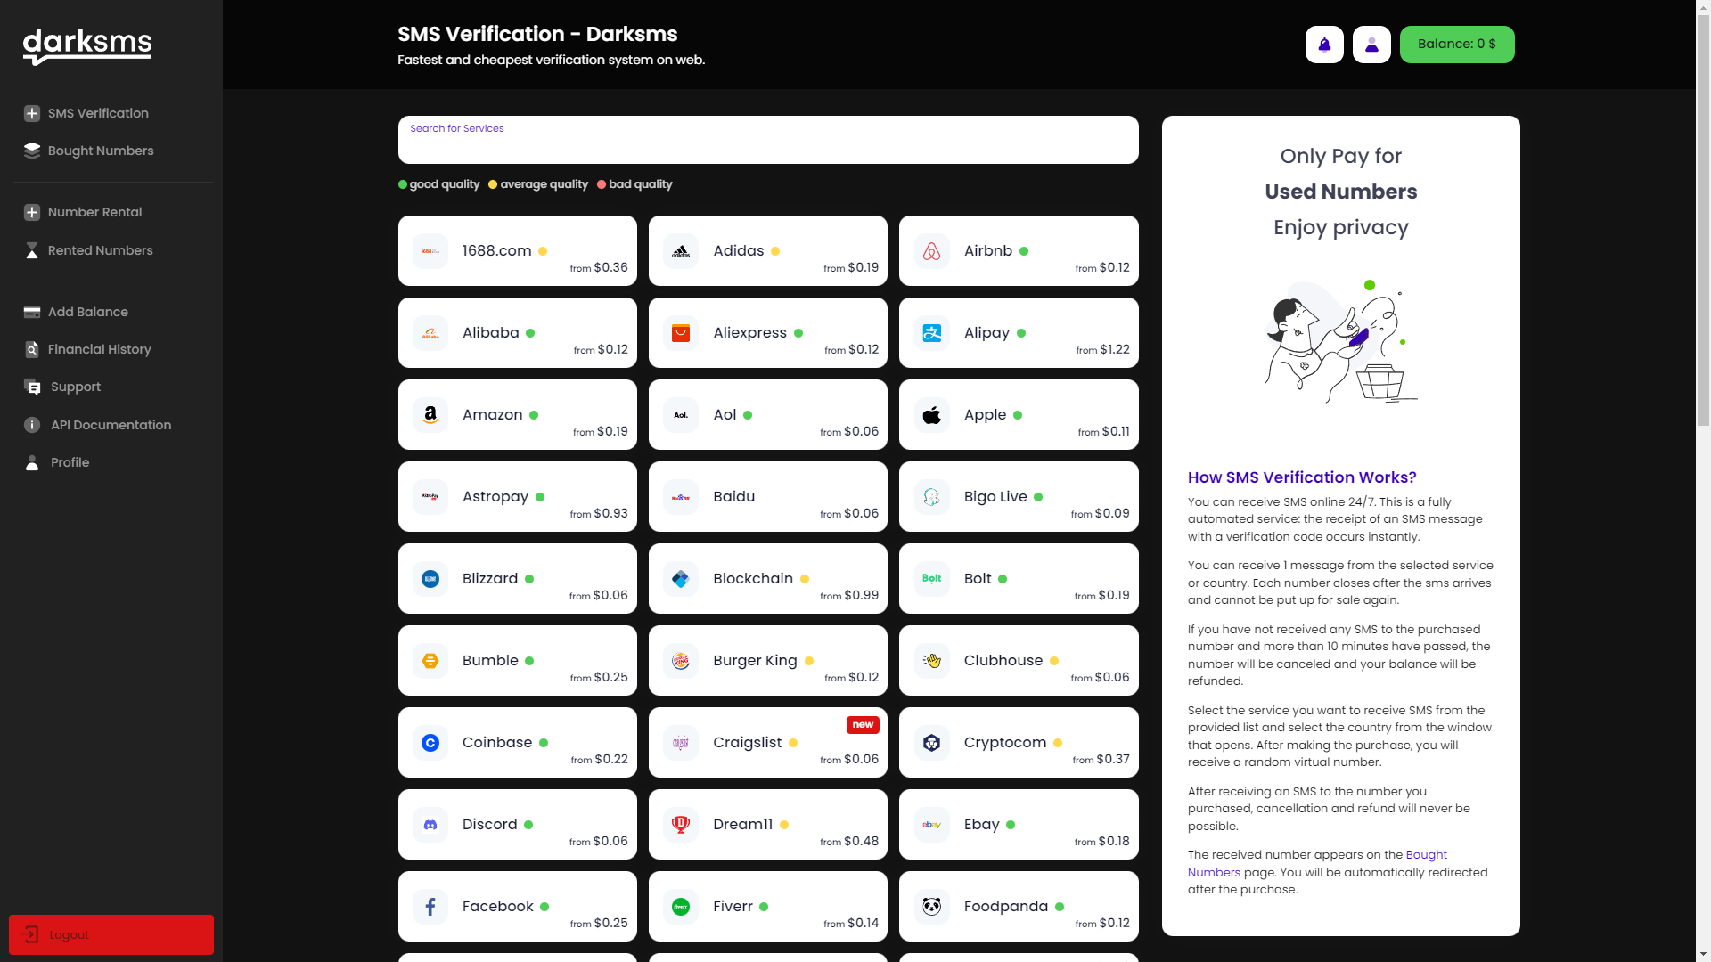This screenshot has width=1711, height=962.
Task: Click the Discord service icon
Action: (430, 825)
